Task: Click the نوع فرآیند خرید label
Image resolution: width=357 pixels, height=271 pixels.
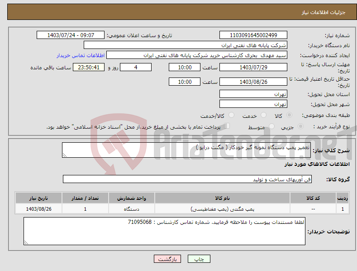Action: click(x=332, y=126)
